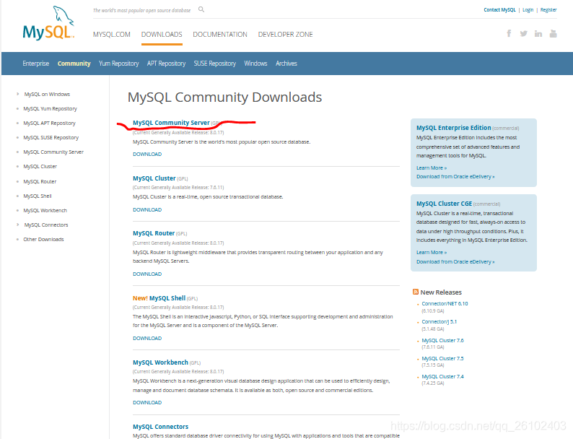Click DOWNLOAD under MySQL Router
573x439 pixels.
pos(147,274)
